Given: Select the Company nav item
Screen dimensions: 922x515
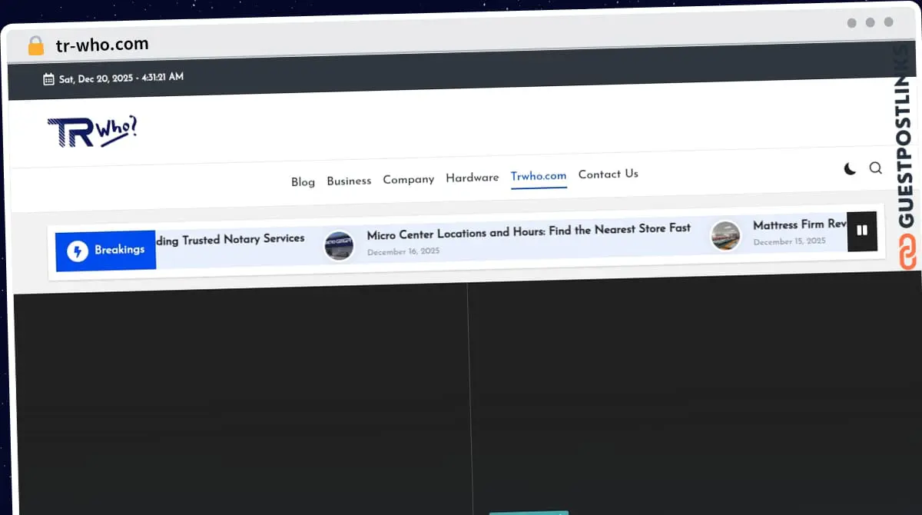Looking at the screenshot, I should 408,179.
